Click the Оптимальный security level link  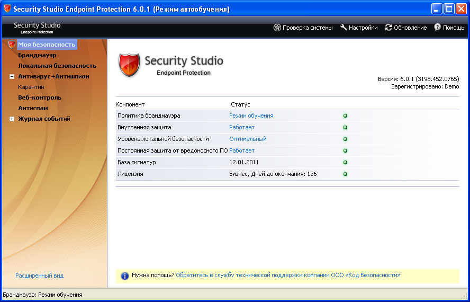point(248,139)
